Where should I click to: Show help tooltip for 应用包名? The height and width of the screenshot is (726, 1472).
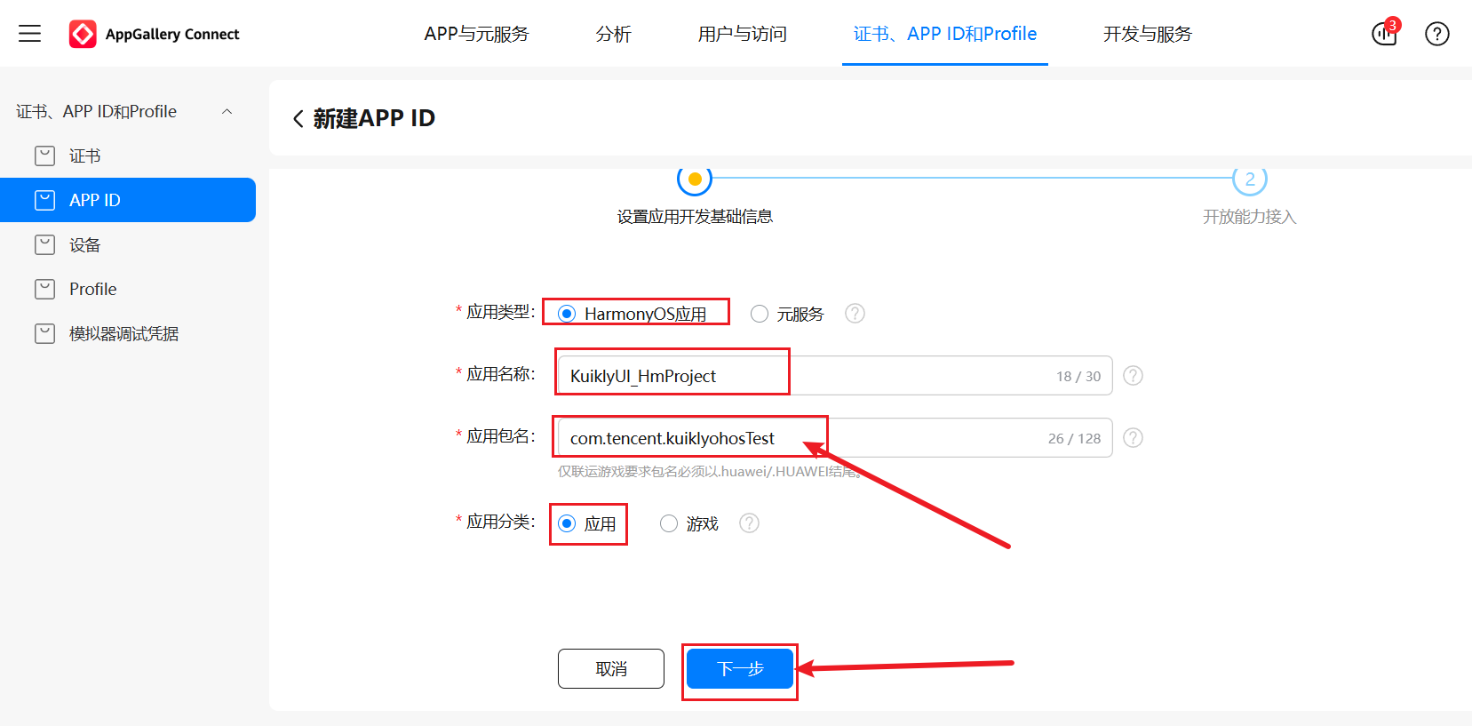pyautogui.click(x=1133, y=437)
